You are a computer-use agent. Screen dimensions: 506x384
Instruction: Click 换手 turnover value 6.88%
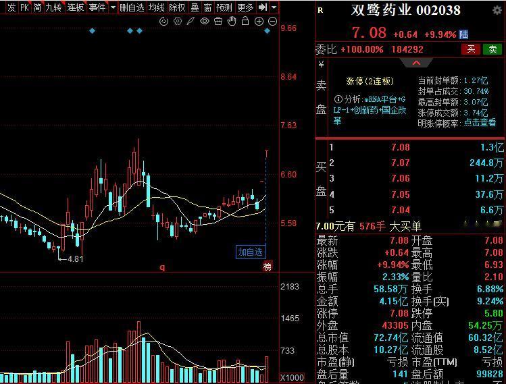(x=490, y=289)
